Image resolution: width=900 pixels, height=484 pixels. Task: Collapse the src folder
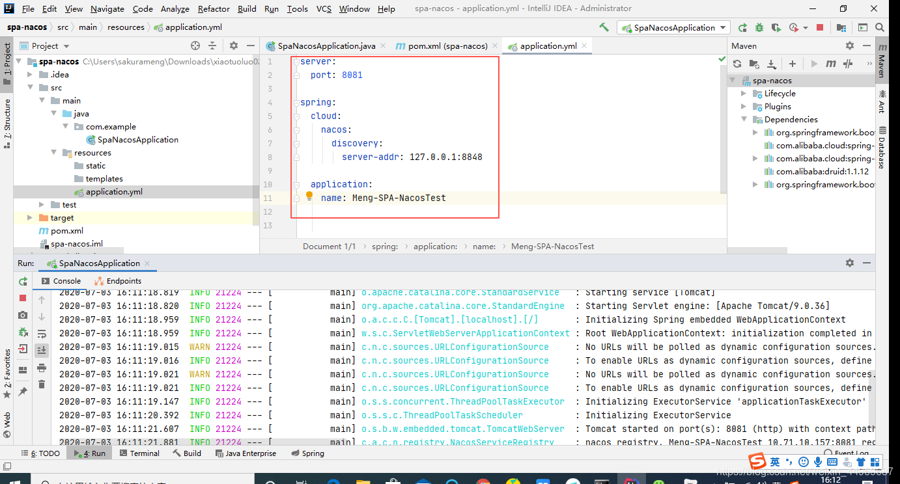pyautogui.click(x=30, y=87)
